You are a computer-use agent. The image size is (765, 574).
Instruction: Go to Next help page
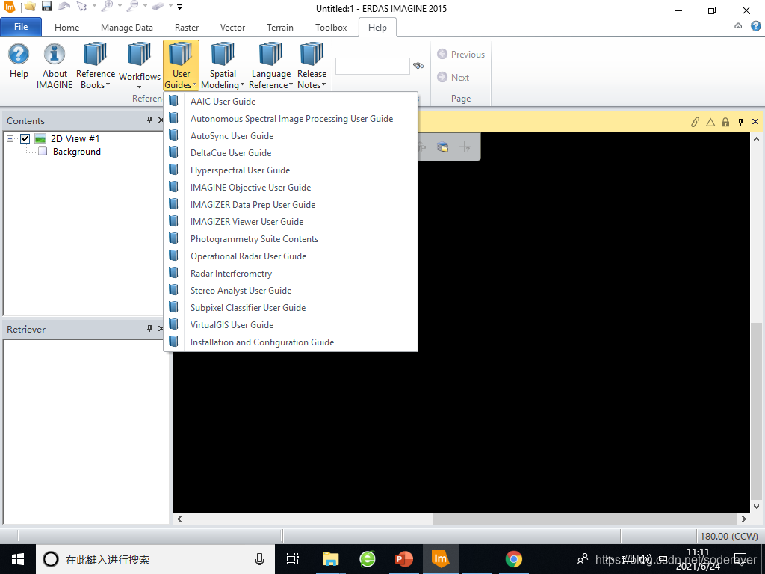(x=453, y=77)
